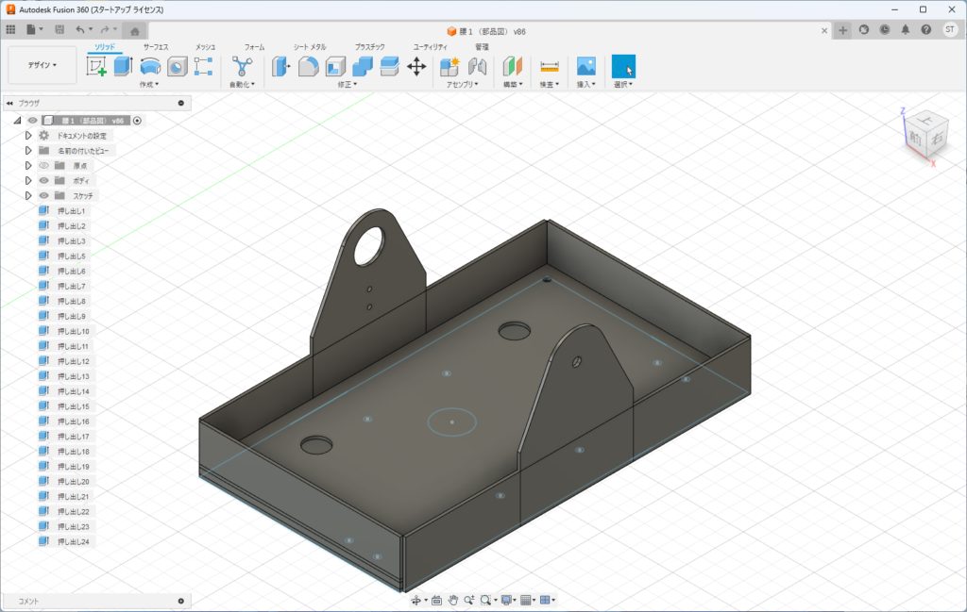This screenshot has width=967, height=612.
Task: Open the Display Settings dropdown
Action: point(509,601)
